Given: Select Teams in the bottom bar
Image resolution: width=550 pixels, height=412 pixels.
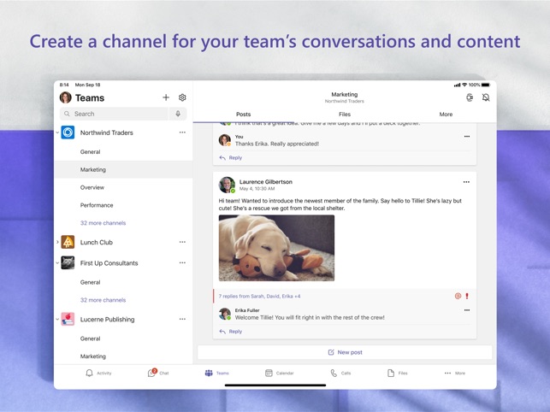Looking at the screenshot, I should 216,373.
